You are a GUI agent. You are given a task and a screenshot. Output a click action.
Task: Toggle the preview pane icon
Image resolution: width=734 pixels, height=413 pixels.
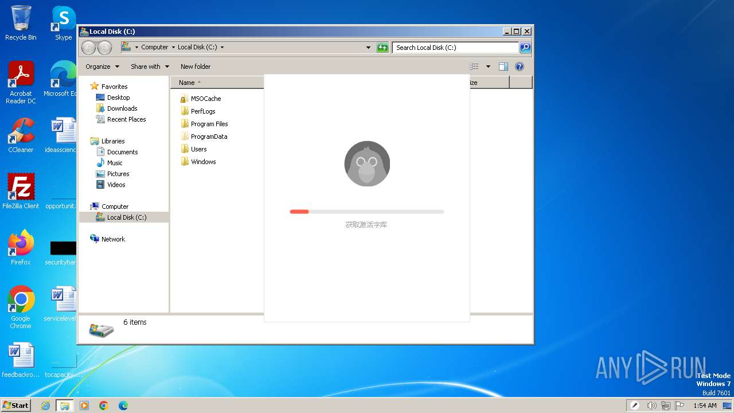pyautogui.click(x=503, y=67)
